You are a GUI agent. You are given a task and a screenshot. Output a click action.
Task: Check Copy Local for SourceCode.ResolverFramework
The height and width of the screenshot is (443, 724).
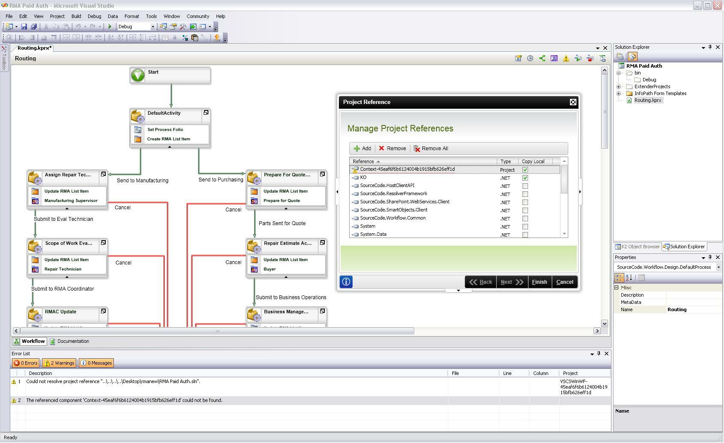525,194
